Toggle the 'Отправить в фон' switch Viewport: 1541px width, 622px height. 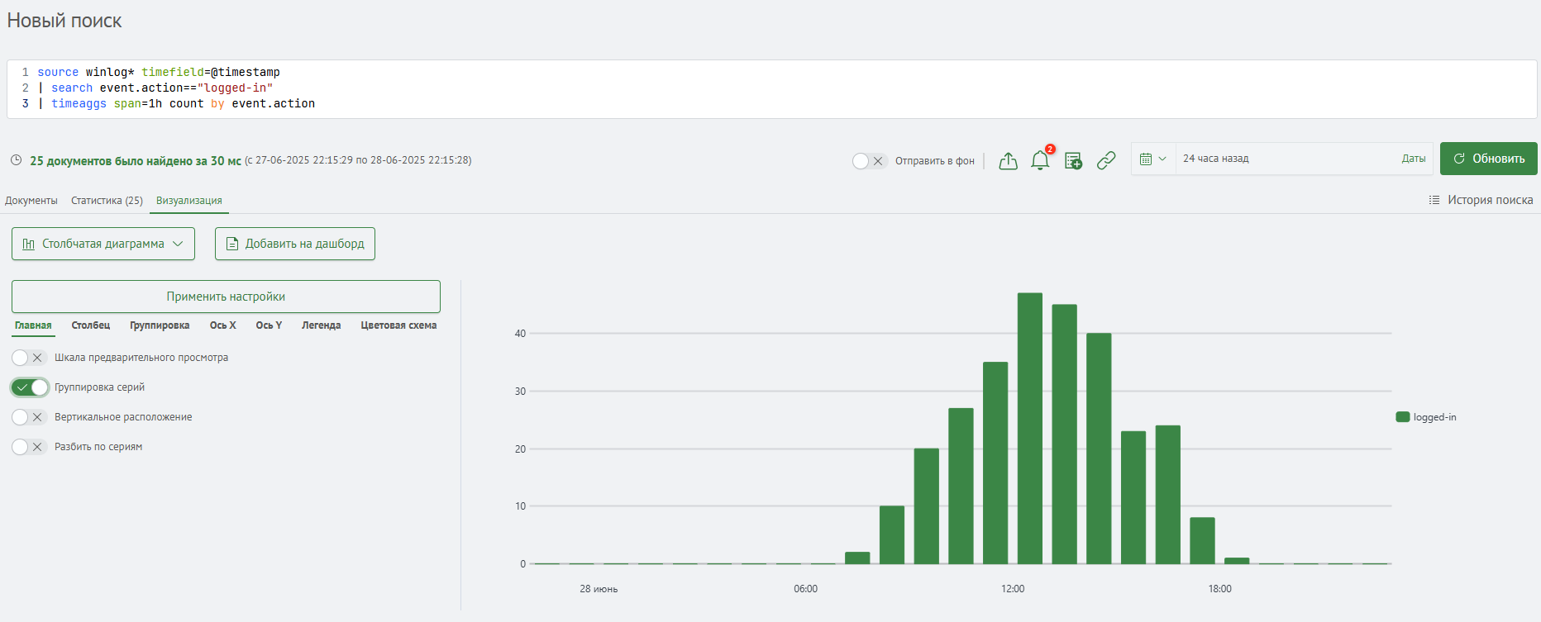pos(870,161)
